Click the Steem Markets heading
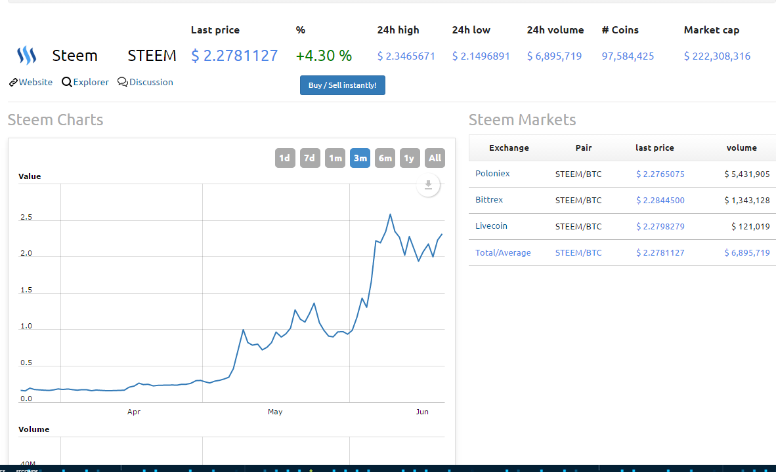This screenshot has height=472, width=776. [x=522, y=119]
